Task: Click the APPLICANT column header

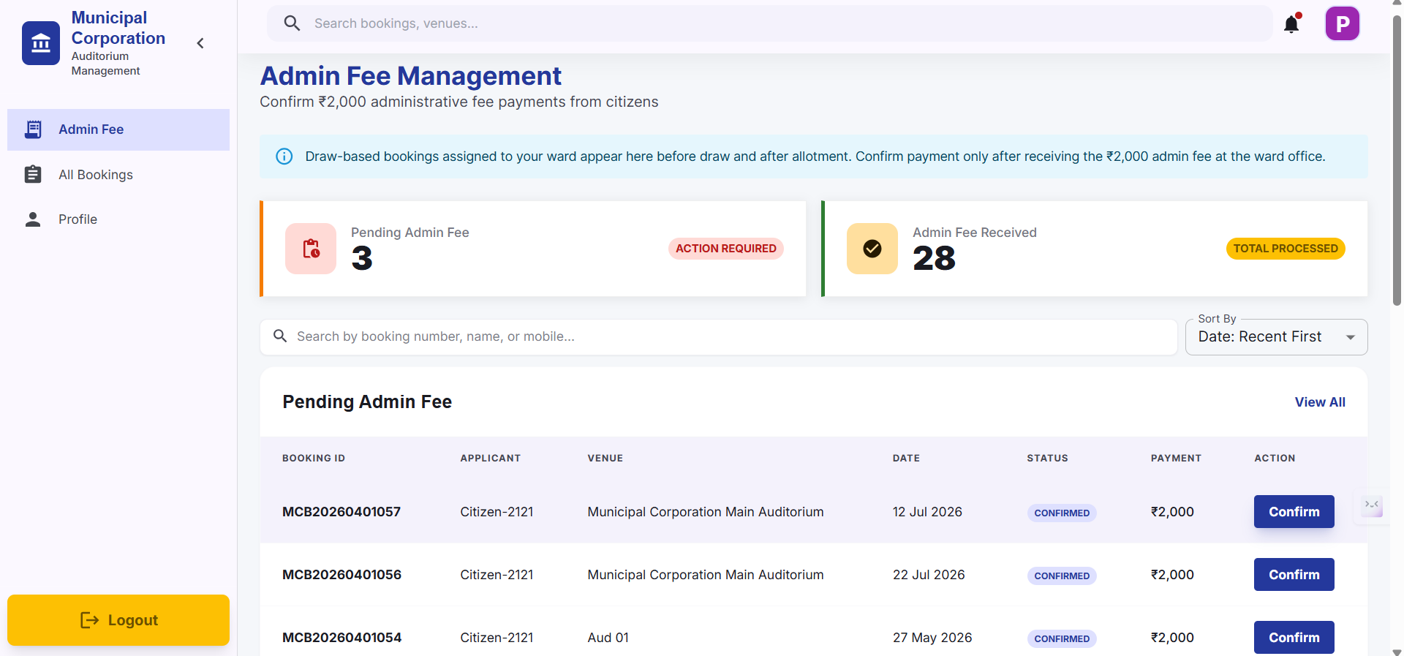Action: pyautogui.click(x=491, y=459)
